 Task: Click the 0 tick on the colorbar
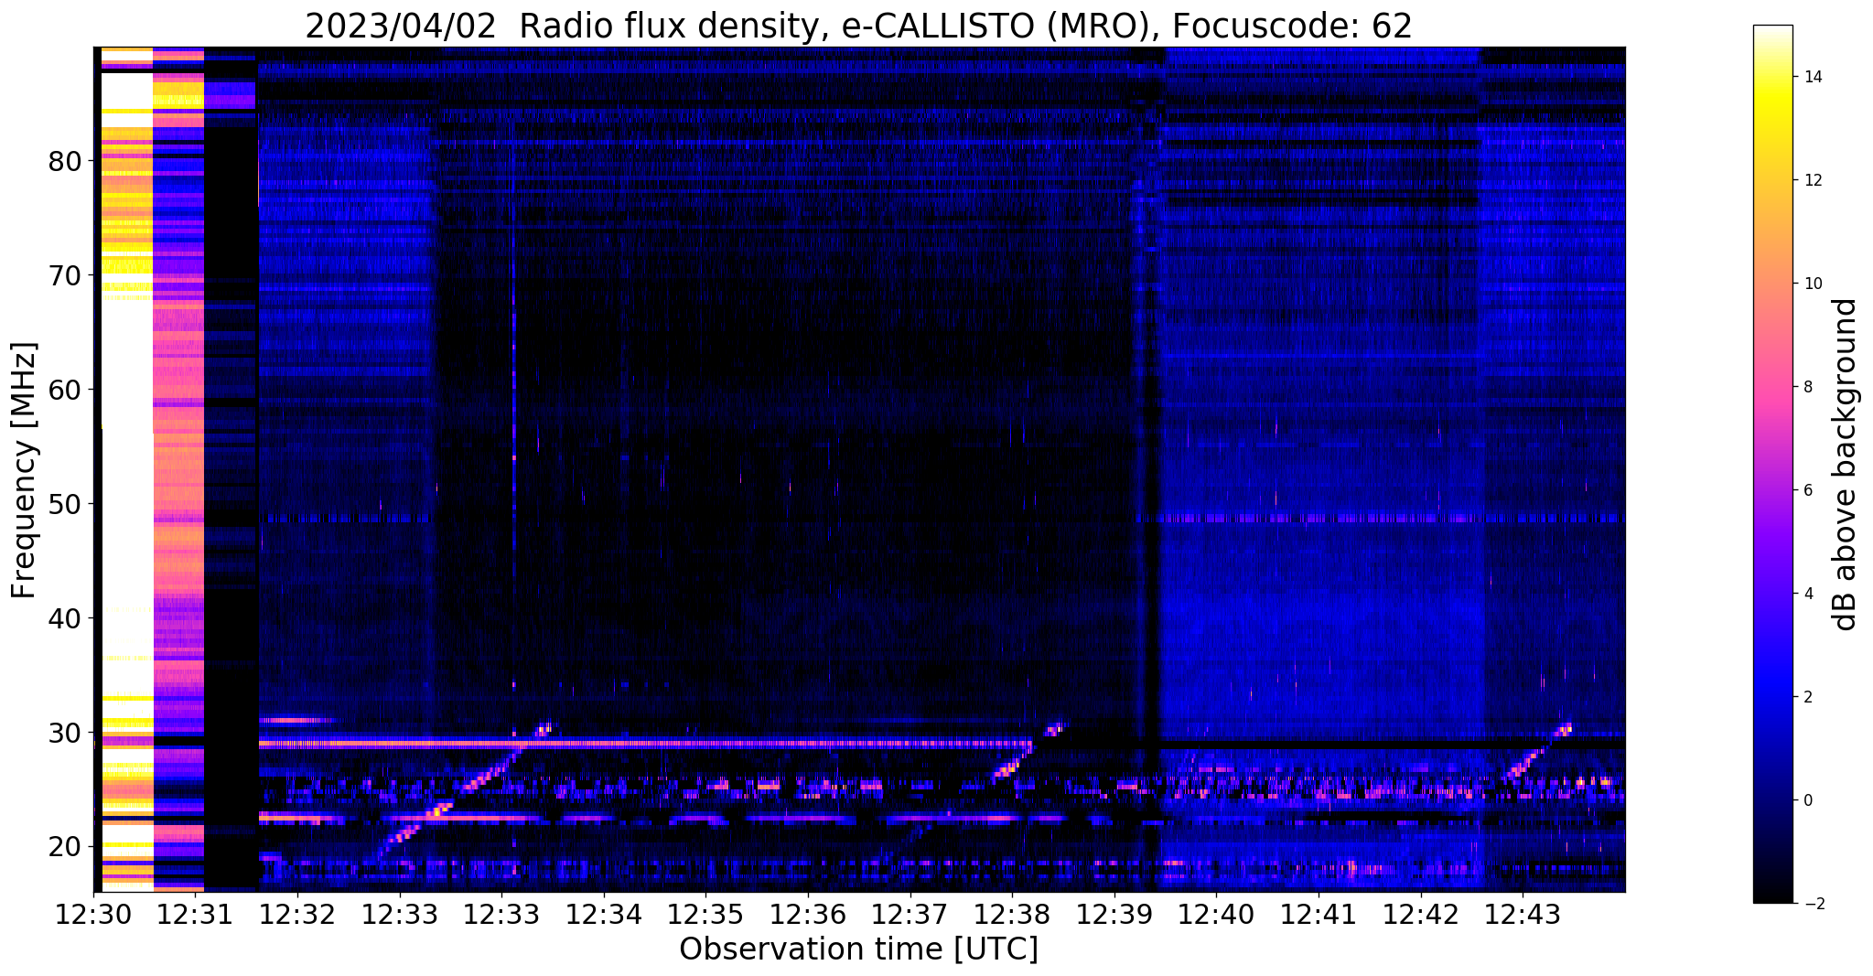pos(1806,801)
